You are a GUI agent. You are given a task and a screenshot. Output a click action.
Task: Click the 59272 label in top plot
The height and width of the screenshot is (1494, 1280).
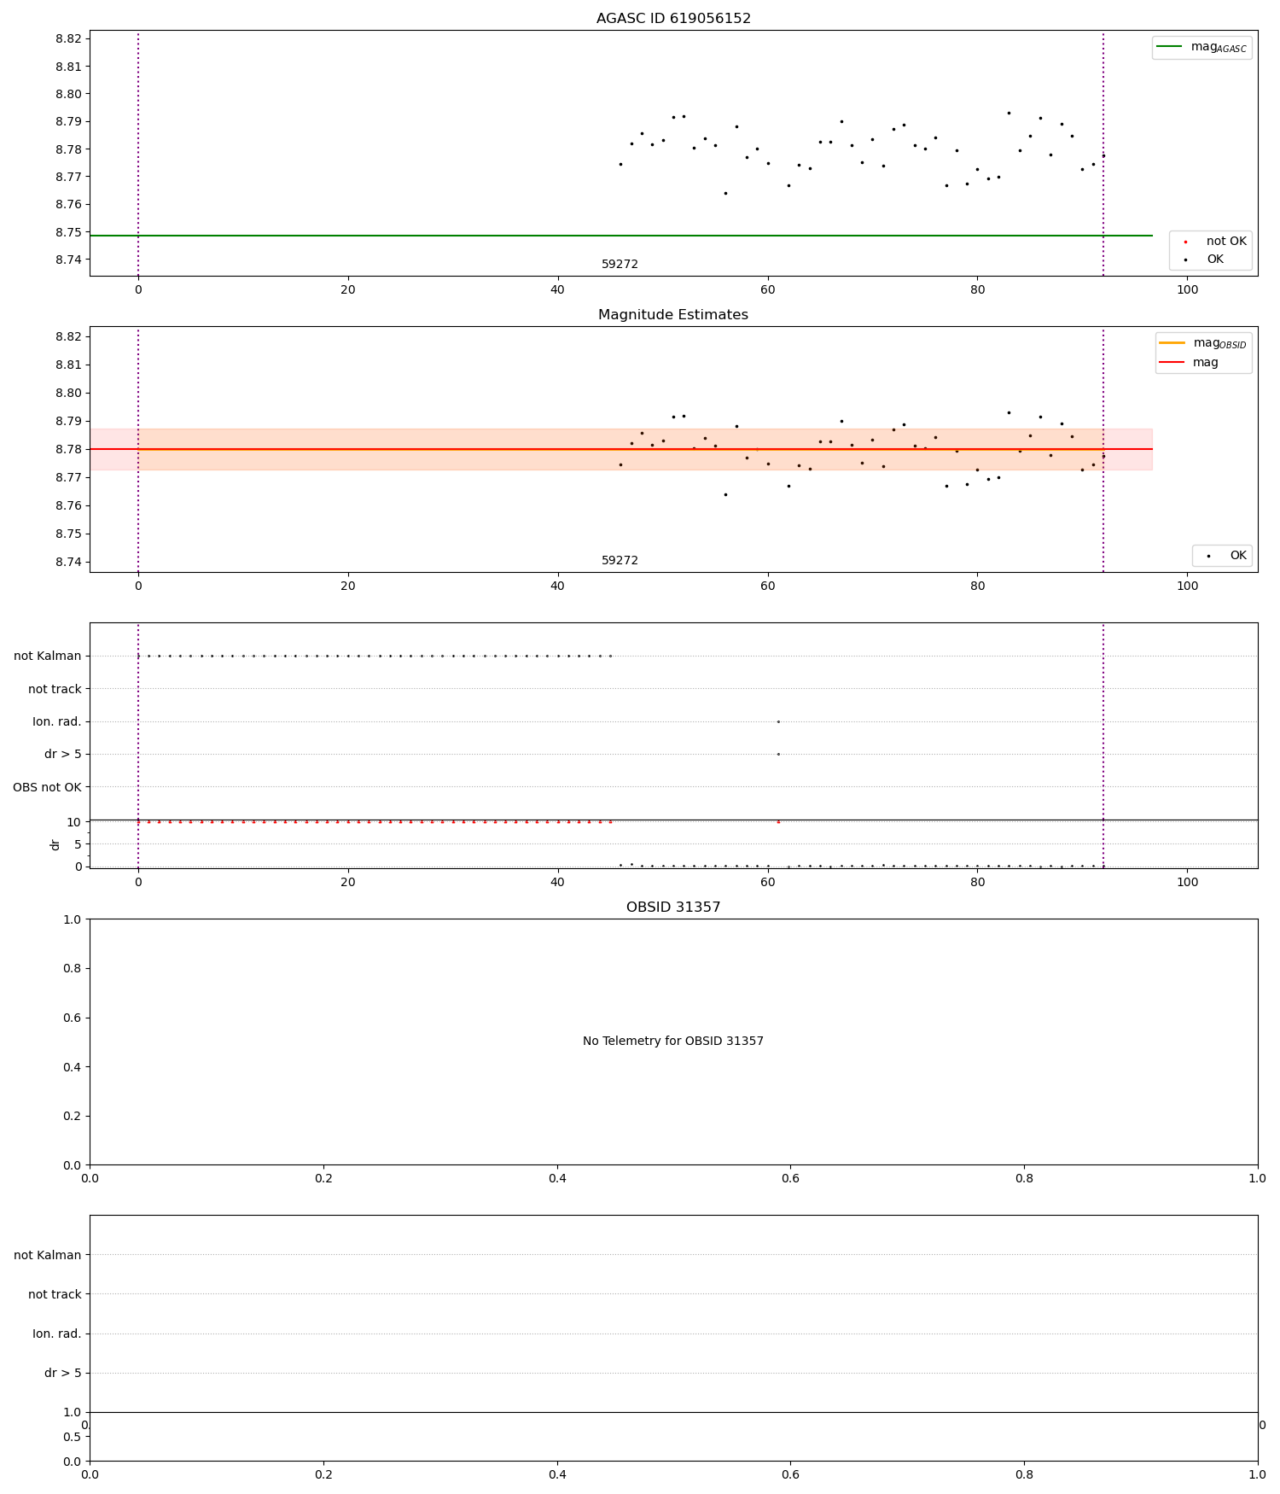pyautogui.click(x=620, y=265)
